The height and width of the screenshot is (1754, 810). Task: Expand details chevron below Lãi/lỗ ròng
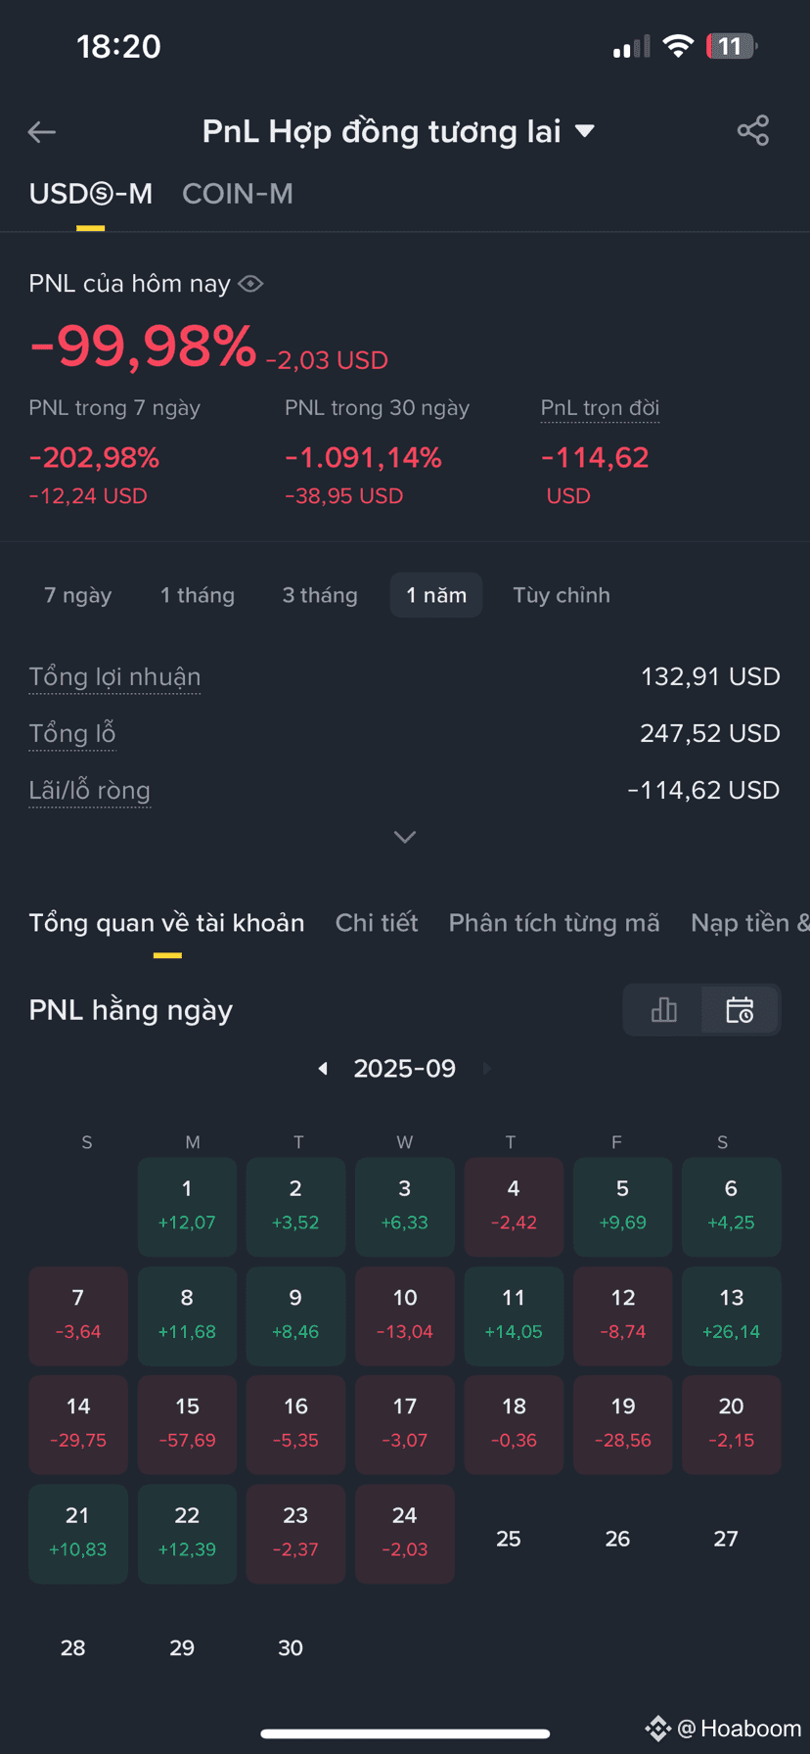[x=405, y=837]
